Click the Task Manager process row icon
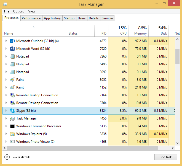This screenshot has width=182, height=166. click(x=12, y=118)
